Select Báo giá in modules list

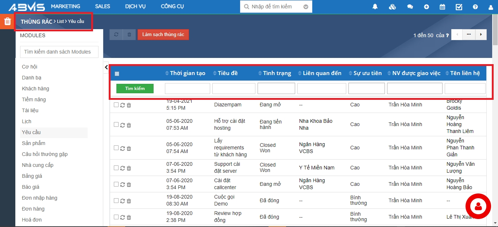(x=31, y=187)
